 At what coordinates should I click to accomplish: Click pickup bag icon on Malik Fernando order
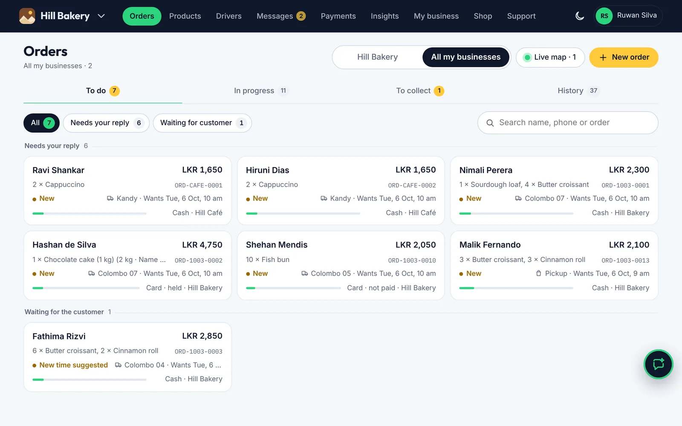538,273
